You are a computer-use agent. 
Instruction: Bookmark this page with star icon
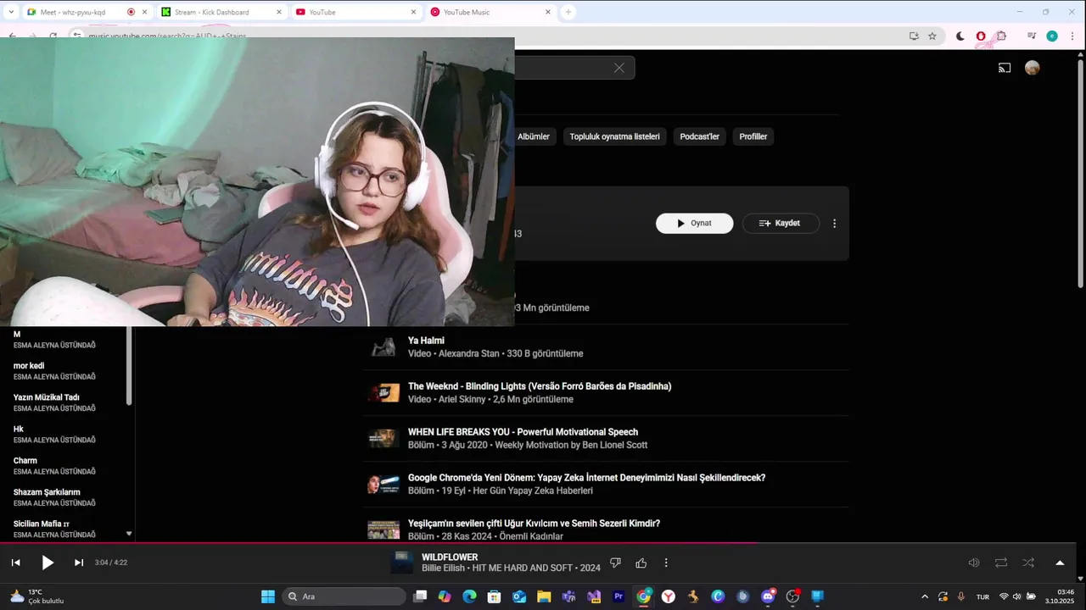pos(932,36)
